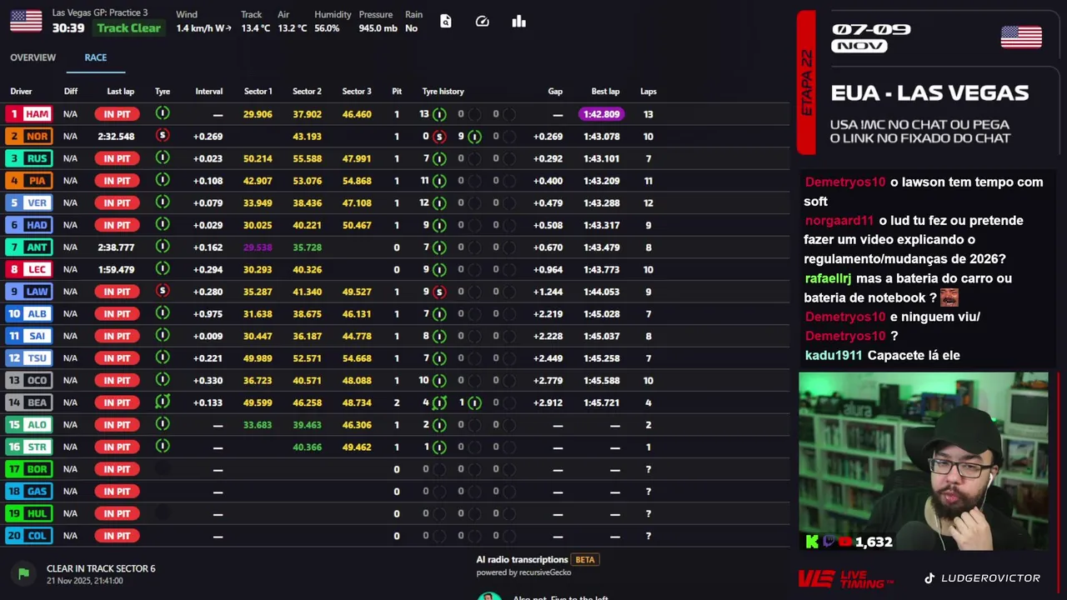Screen dimensions: 1067x600
Task: Click the VE Live Timing logo
Action: pyautogui.click(x=845, y=578)
